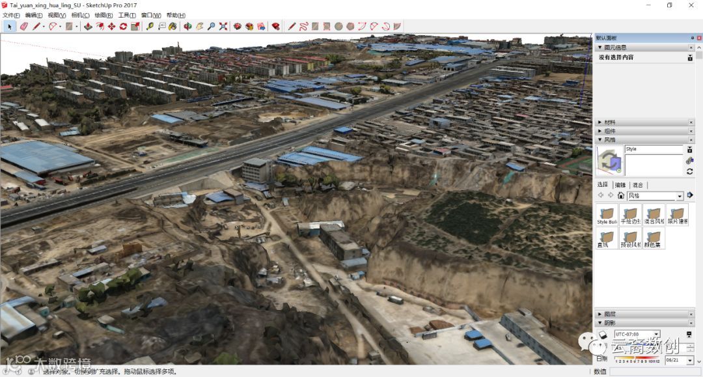The width and height of the screenshot is (703, 377).
Task: Select the red freehand curve tool
Action: [303, 27]
